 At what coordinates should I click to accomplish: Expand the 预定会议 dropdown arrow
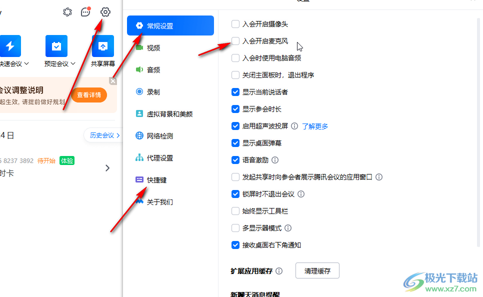[73, 64]
